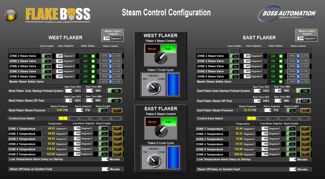Click the status light beside West Zone 4 Steam Valve OK
The image size is (325, 179).
click(x=93, y=66)
